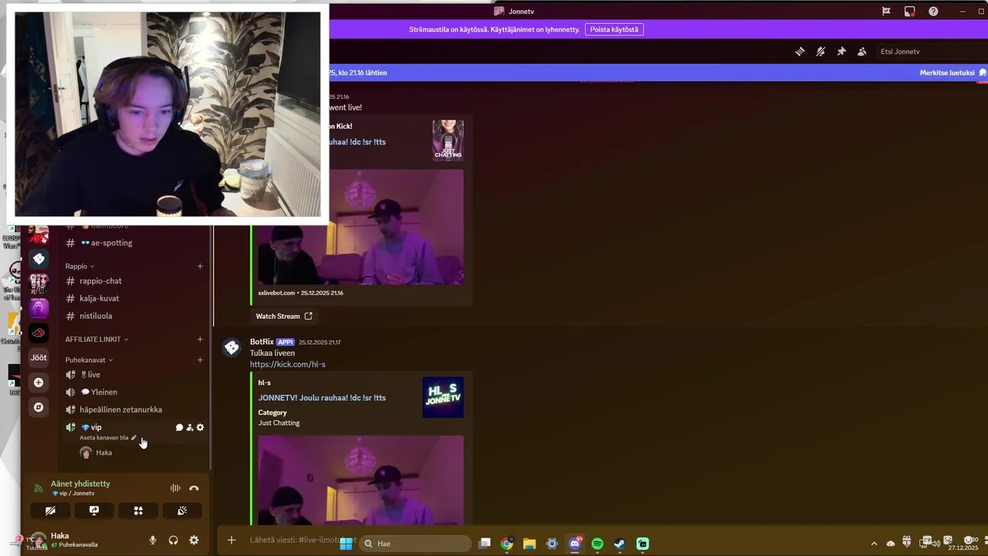Open Spotify from the taskbar
The height and width of the screenshot is (556, 988).
click(x=597, y=544)
